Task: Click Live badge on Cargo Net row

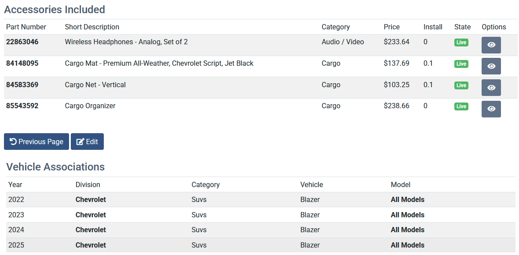Action: click(x=461, y=85)
